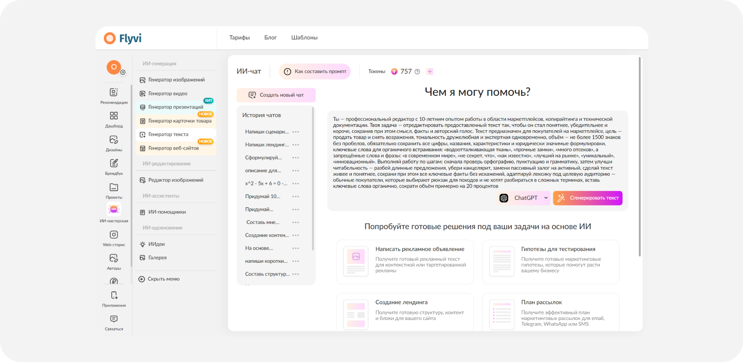This screenshot has width=743, height=362.
Task: Open profile settings gear on avatar
Action: (x=123, y=73)
